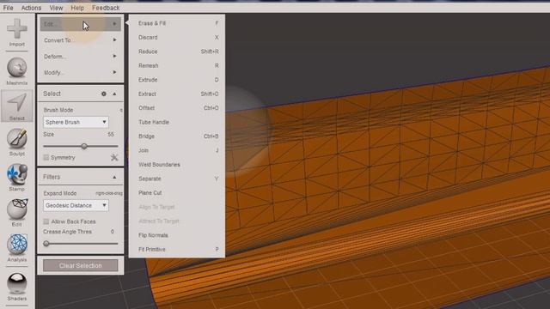Click the symmetry settings wrench icon
Screen dimensions: 550x309
coord(114,157)
